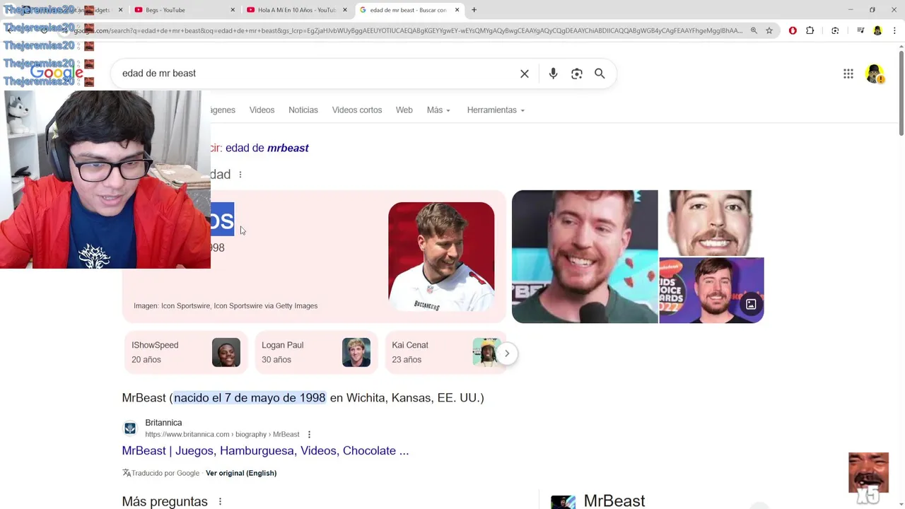Open MrBeast | Juegos, Hamburguesa result link
Viewport: 905px width, 509px height.
265,450
